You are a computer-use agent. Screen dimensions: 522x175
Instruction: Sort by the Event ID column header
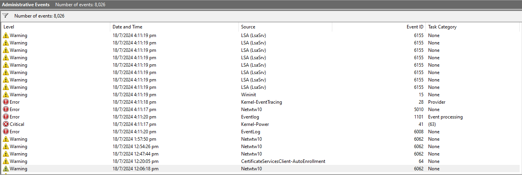(x=379, y=27)
